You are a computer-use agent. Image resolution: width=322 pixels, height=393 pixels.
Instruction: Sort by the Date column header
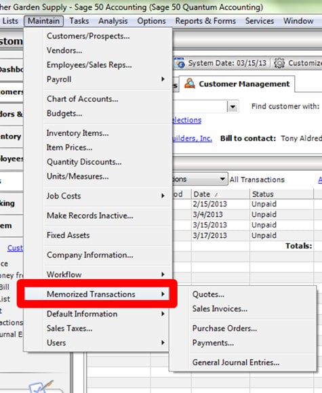coord(220,194)
